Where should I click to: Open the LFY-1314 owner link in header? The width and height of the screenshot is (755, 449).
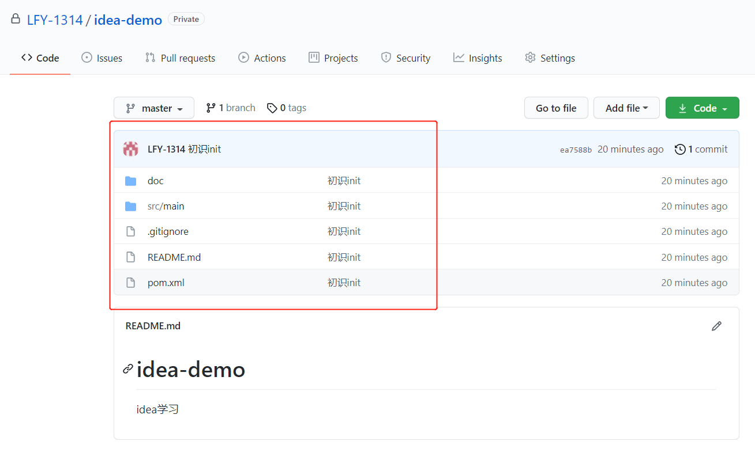point(54,20)
